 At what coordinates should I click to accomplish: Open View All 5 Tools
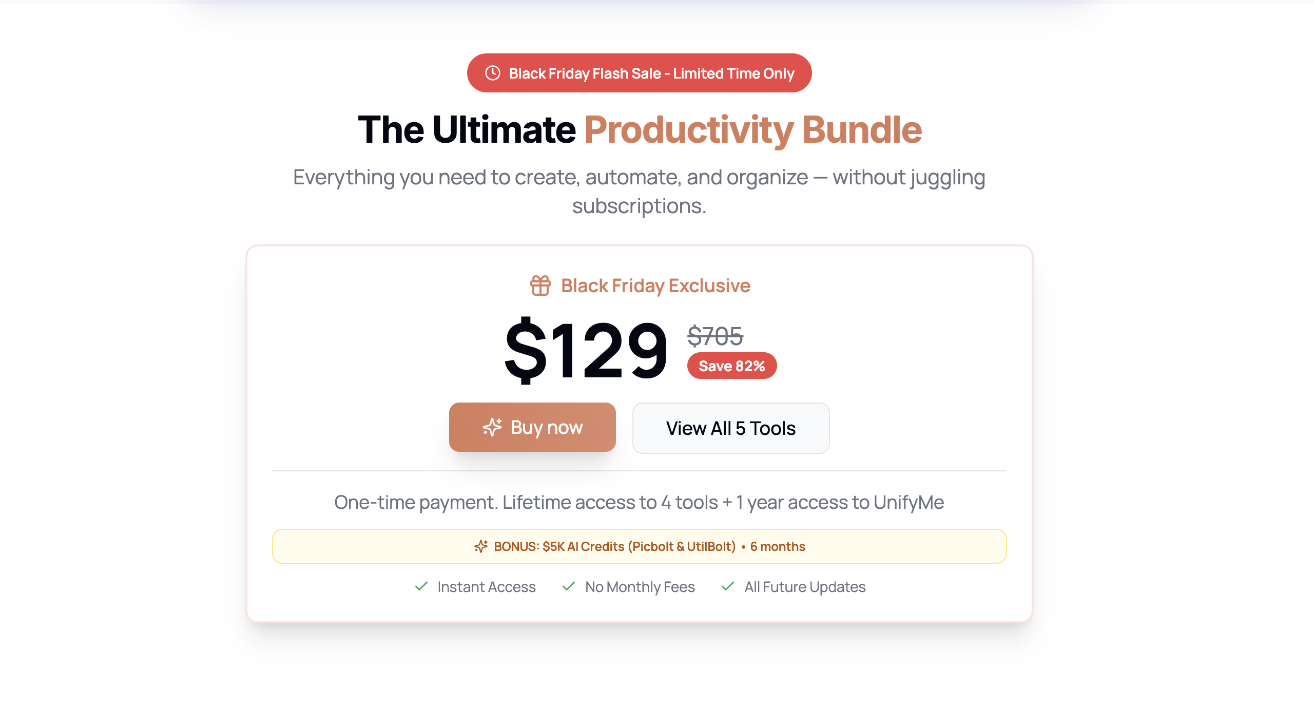point(730,428)
